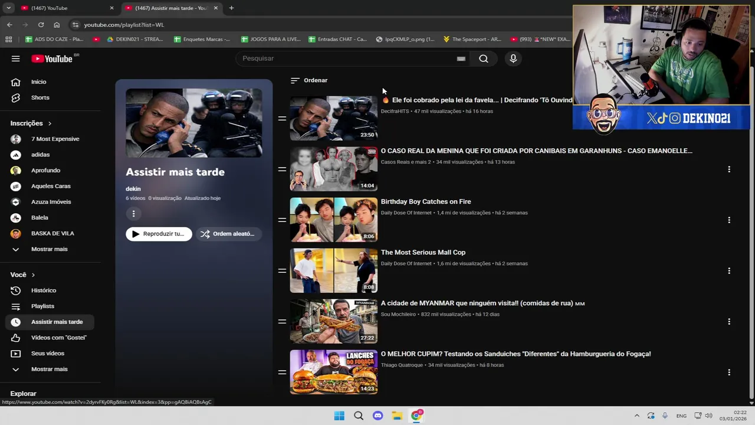Open the YouTube hamburger guide menu
This screenshot has width=755, height=425.
[16, 58]
